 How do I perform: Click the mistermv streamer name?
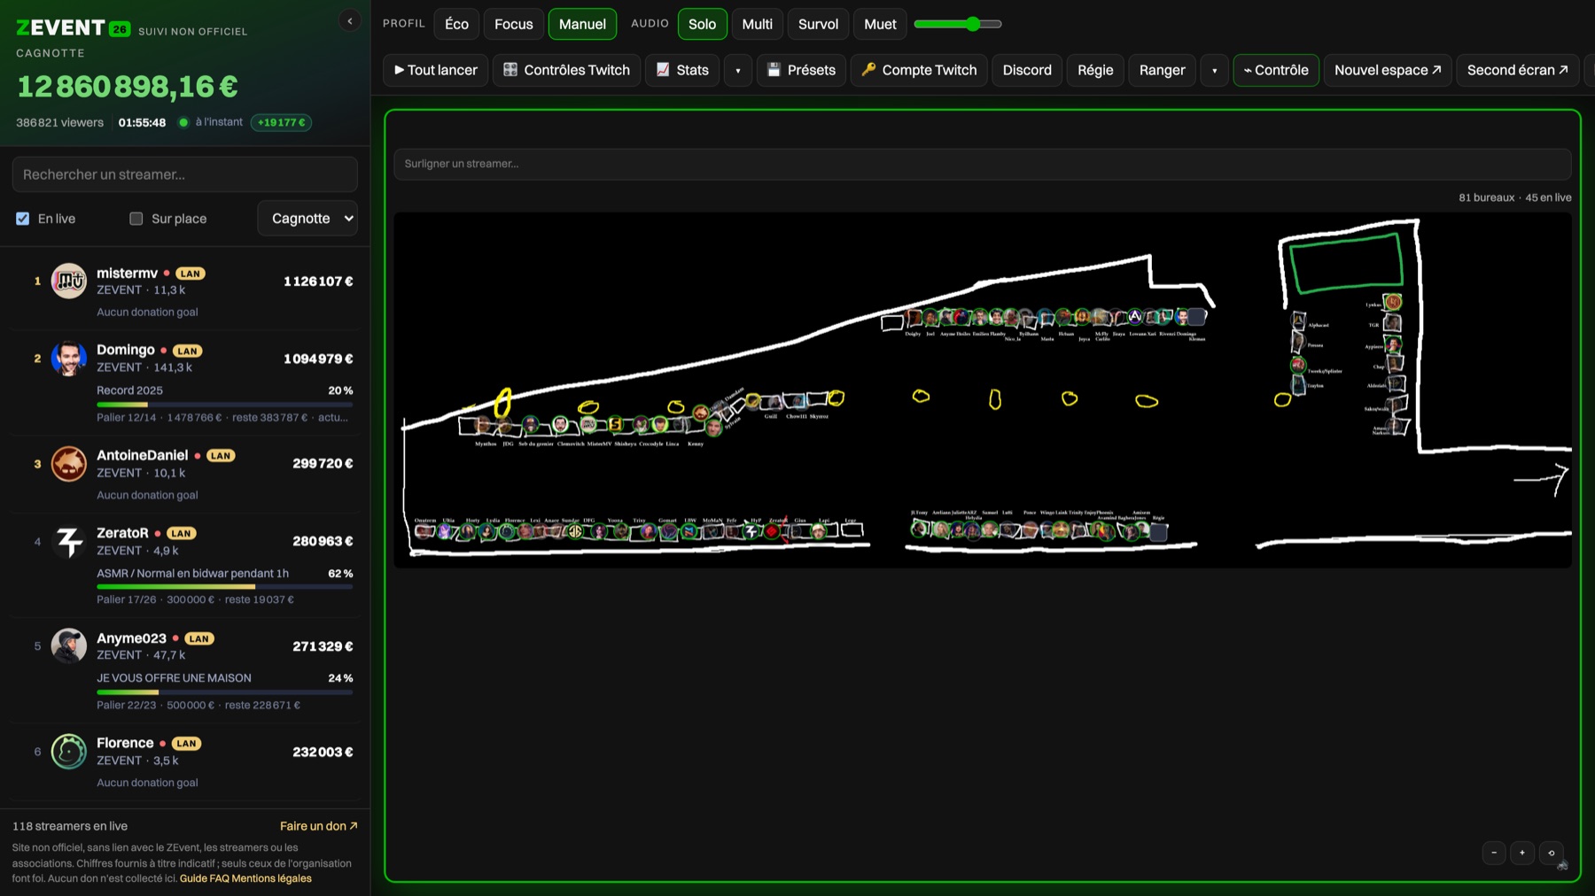coord(127,273)
